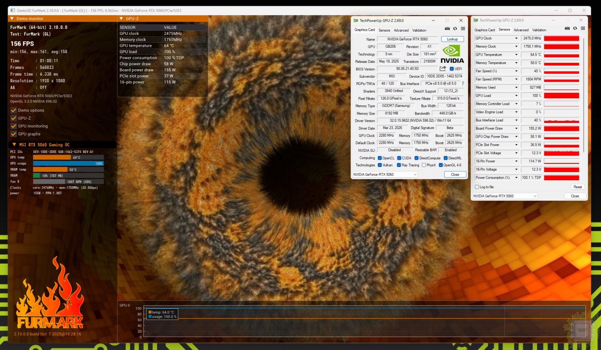The image size is (601, 350).
Task: Click the Reset button in the Sensors window
Action: point(577,187)
